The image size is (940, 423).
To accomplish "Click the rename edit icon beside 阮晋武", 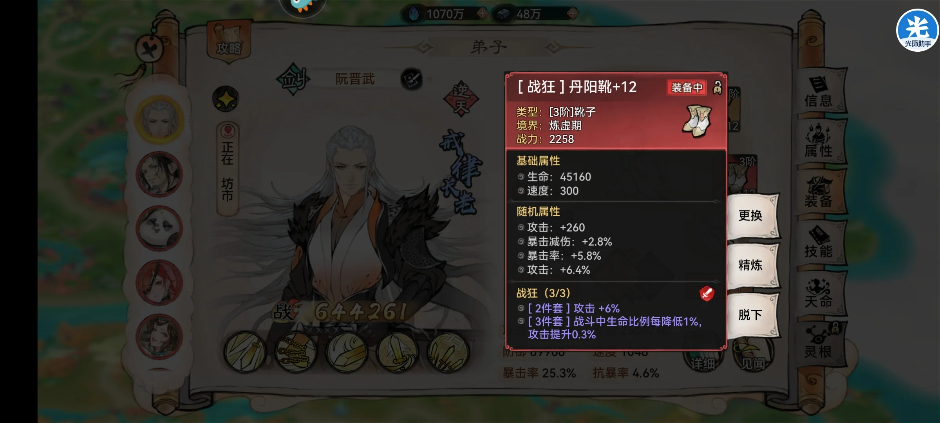I will (x=411, y=79).
